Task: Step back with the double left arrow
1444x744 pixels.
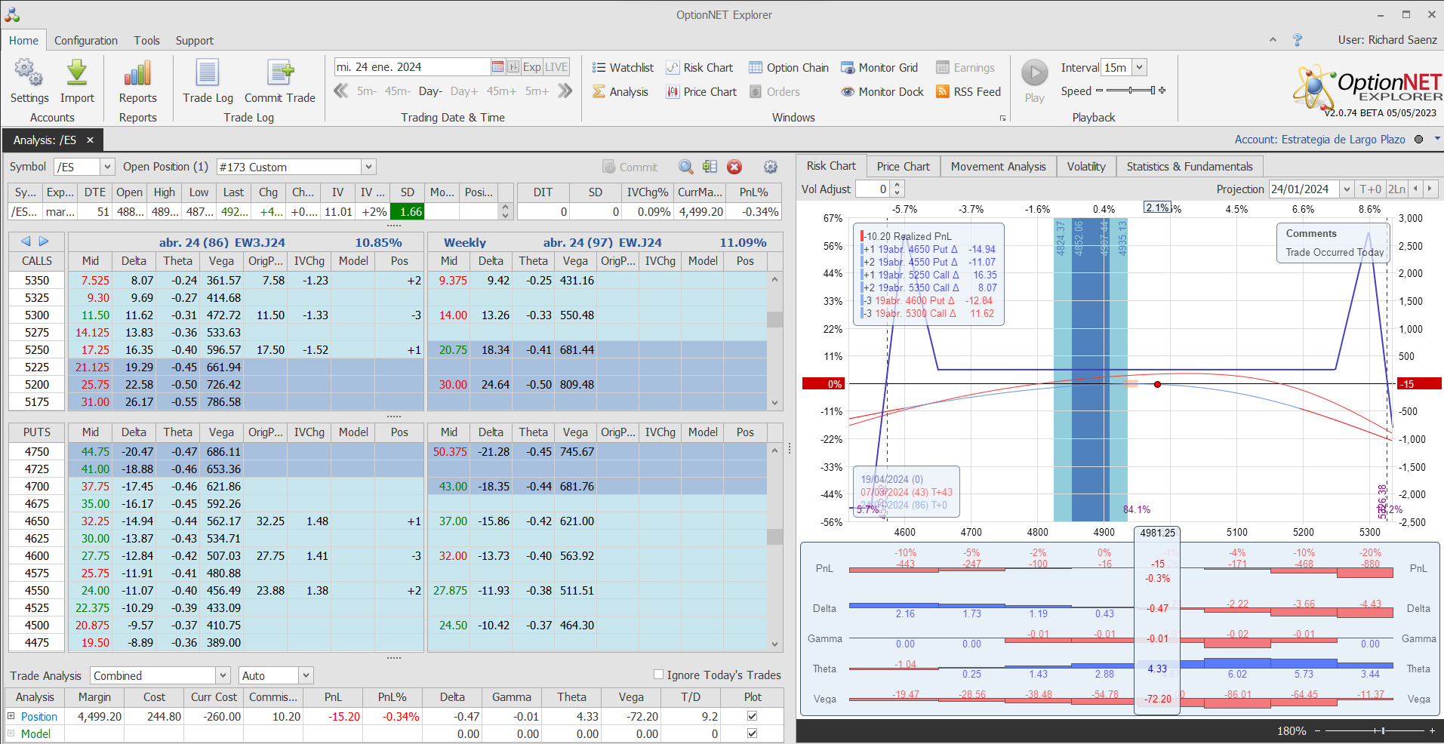Action: tap(341, 91)
